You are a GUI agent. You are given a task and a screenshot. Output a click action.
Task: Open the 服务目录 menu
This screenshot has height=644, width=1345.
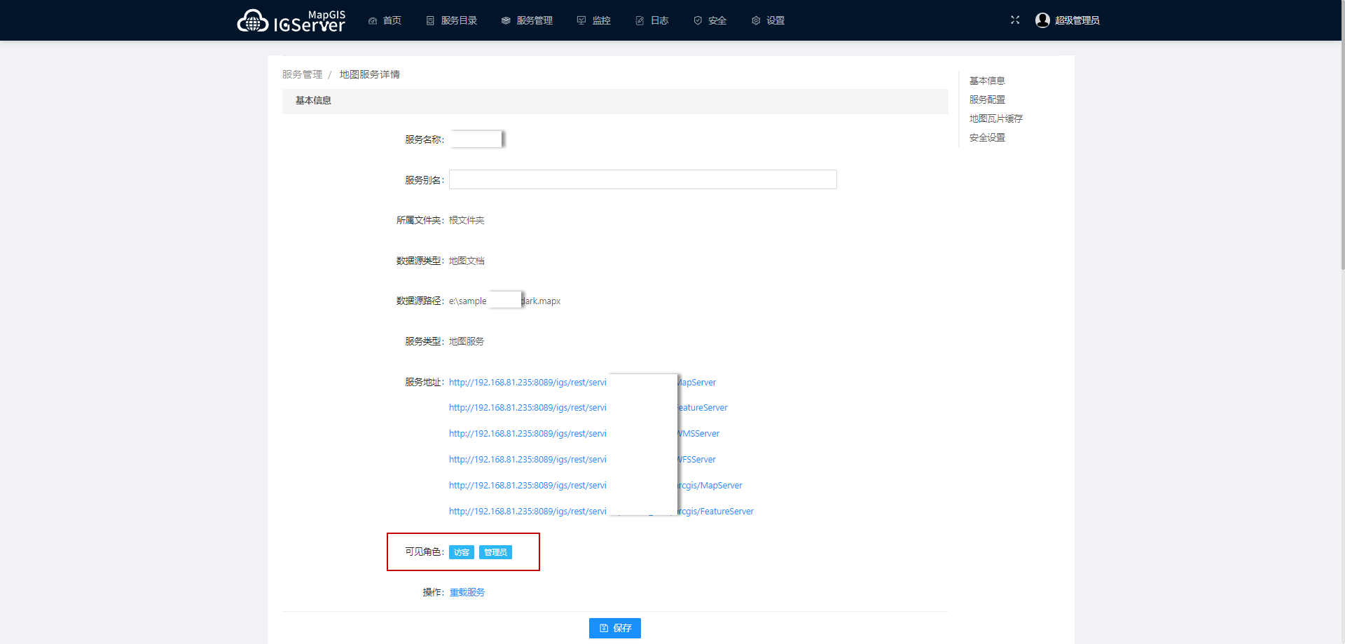click(452, 21)
